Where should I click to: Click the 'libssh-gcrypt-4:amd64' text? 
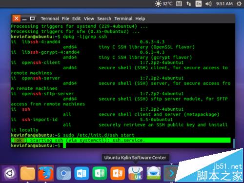click(x=51, y=52)
